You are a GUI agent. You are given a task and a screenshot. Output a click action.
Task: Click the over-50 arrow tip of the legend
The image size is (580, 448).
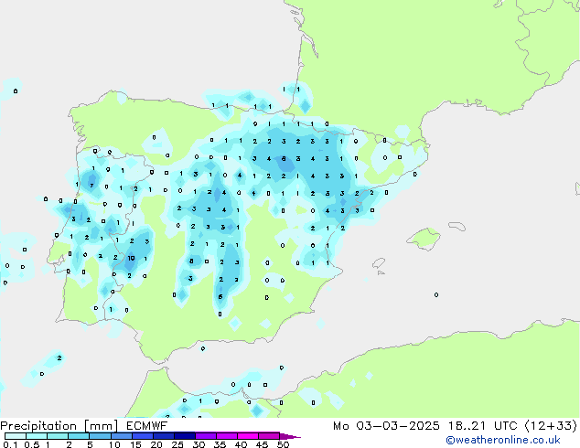click(x=290, y=436)
